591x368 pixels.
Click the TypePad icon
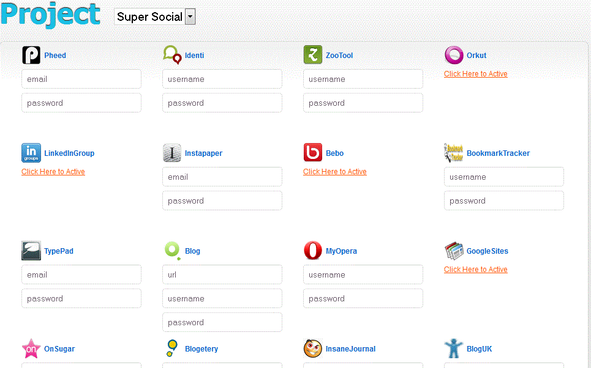(x=31, y=251)
